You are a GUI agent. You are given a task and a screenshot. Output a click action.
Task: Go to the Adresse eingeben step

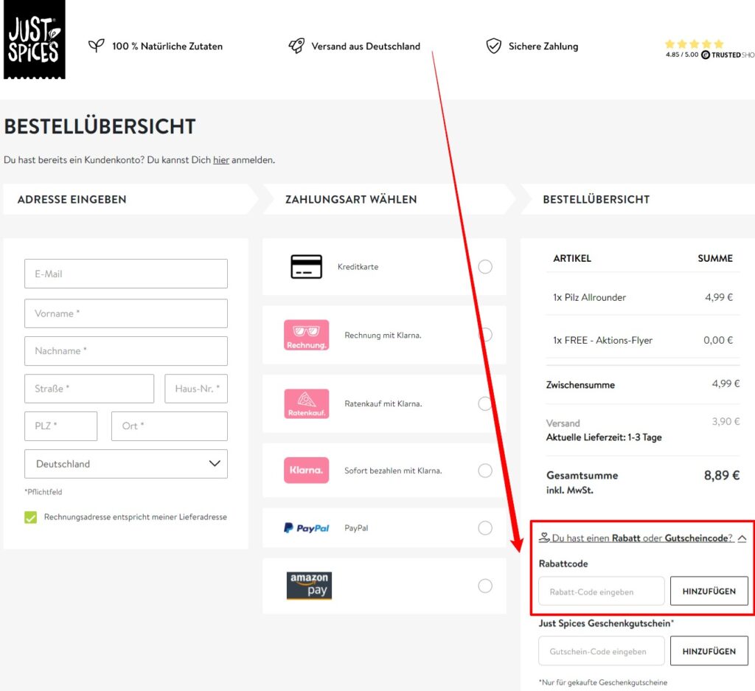pos(72,199)
